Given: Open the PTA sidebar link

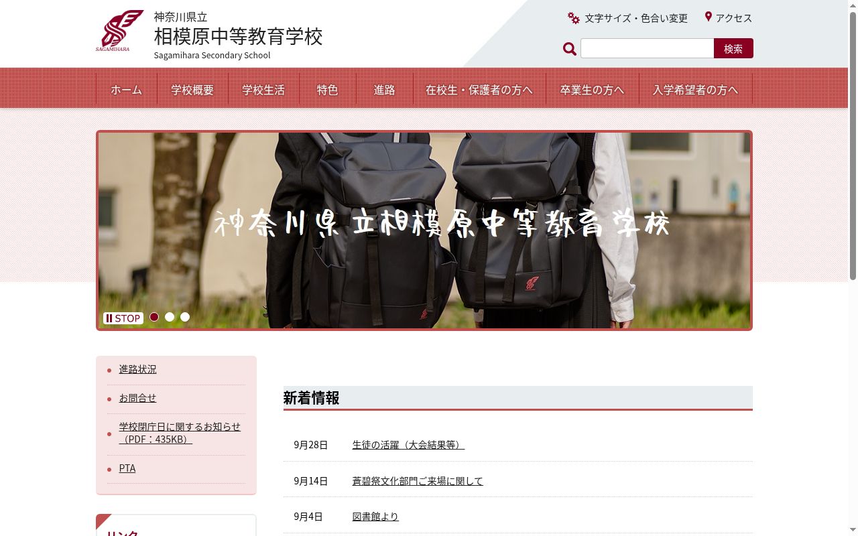Looking at the screenshot, I should tap(127, 468).
